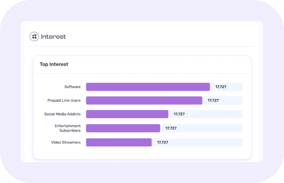Click the Prepaid Line Users bar
284x183 pixels.
(144, 101)
